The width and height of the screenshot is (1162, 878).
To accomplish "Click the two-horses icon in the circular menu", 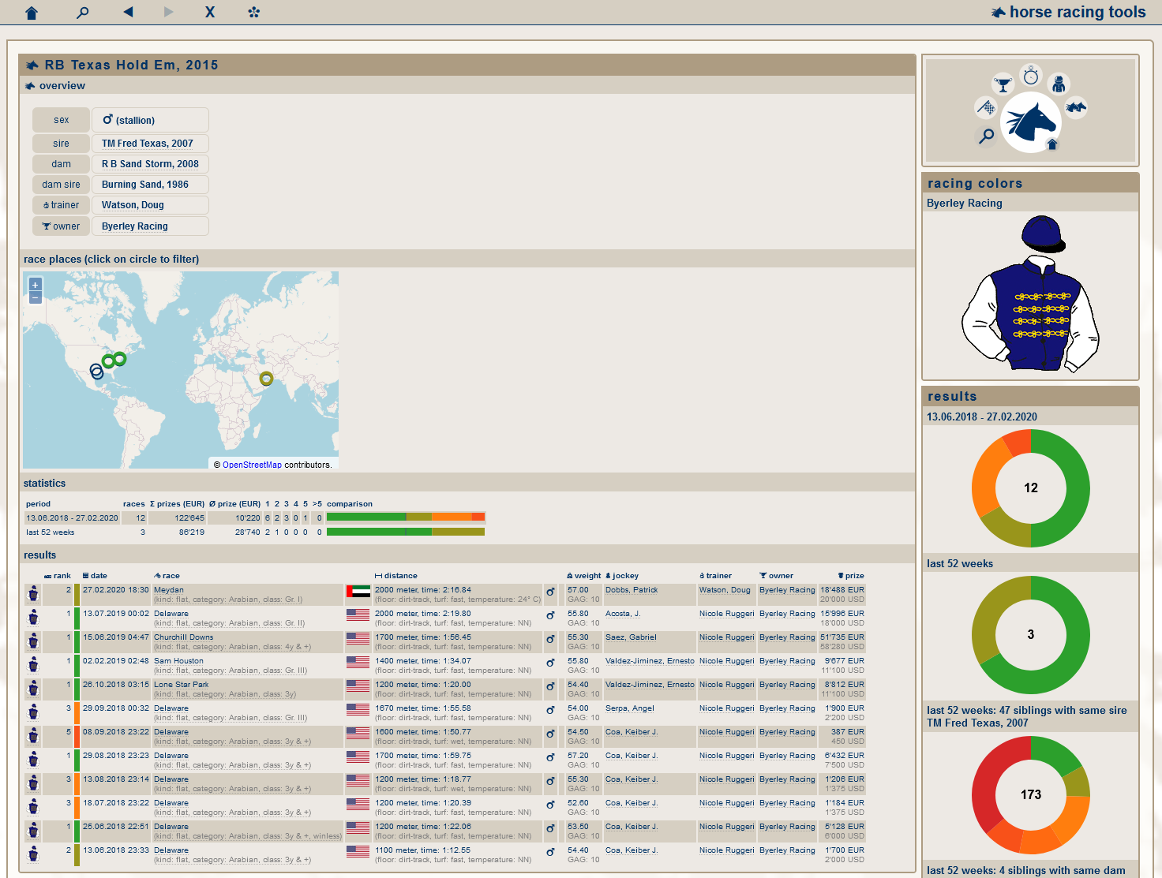I will pyautogui.click(x=1076, y=106).
